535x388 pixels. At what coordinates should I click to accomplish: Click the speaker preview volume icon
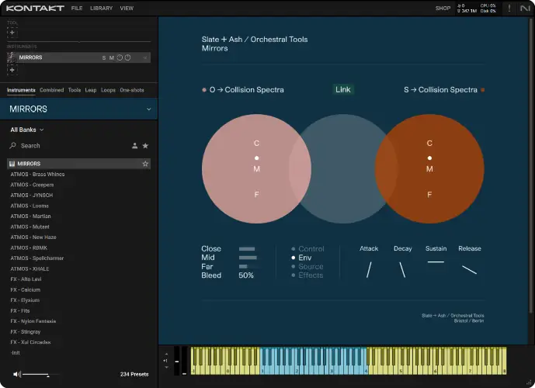(17, 374)
